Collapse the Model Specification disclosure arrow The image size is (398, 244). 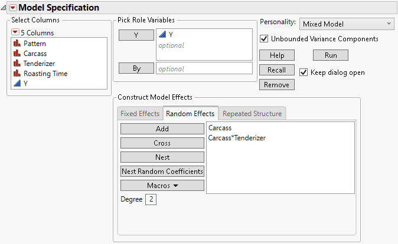click(5, 8)
